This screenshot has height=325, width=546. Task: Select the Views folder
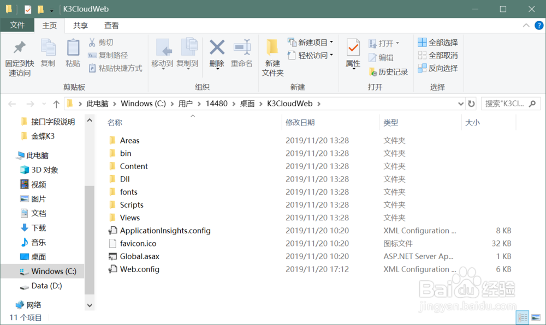click(130, 218)
